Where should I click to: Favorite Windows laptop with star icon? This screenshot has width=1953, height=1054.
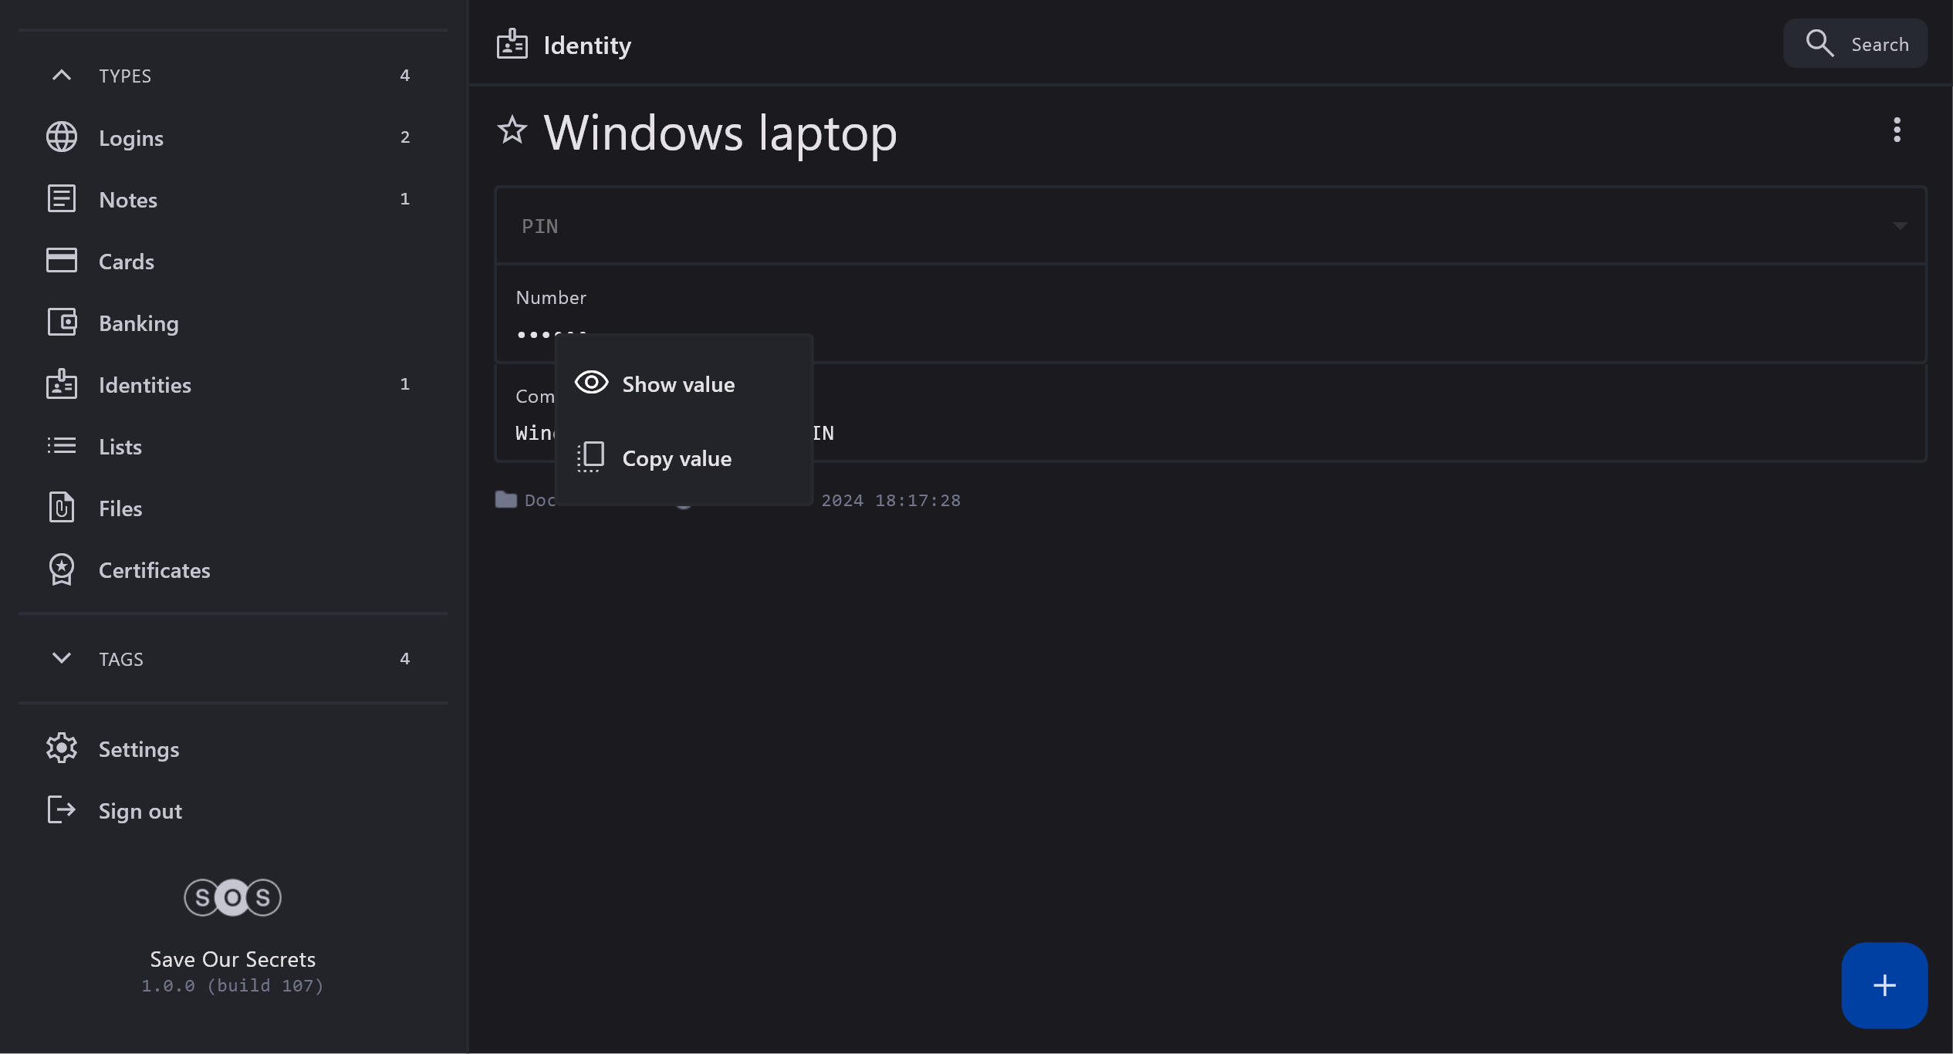[x=512, y=130]
